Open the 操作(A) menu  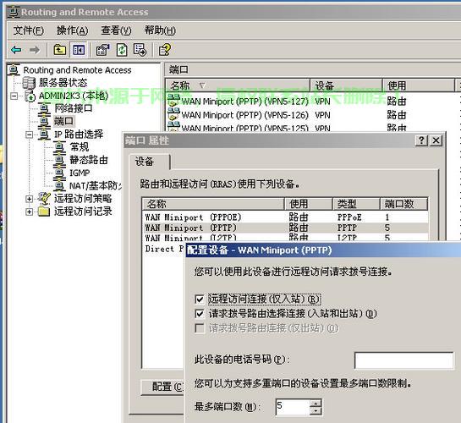tap(73, 30)
